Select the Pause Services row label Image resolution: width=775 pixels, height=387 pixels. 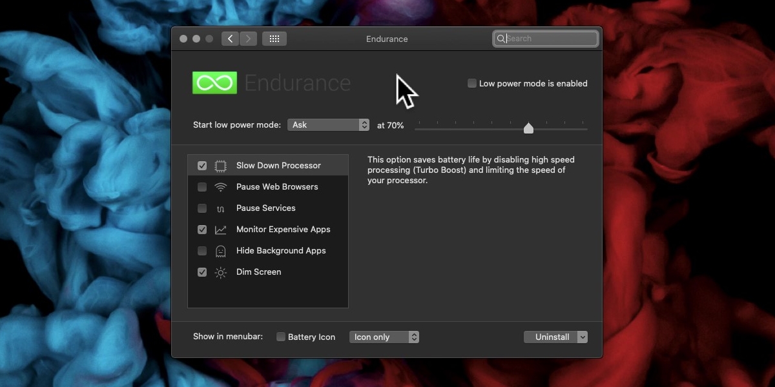click(x=266, y=208)
